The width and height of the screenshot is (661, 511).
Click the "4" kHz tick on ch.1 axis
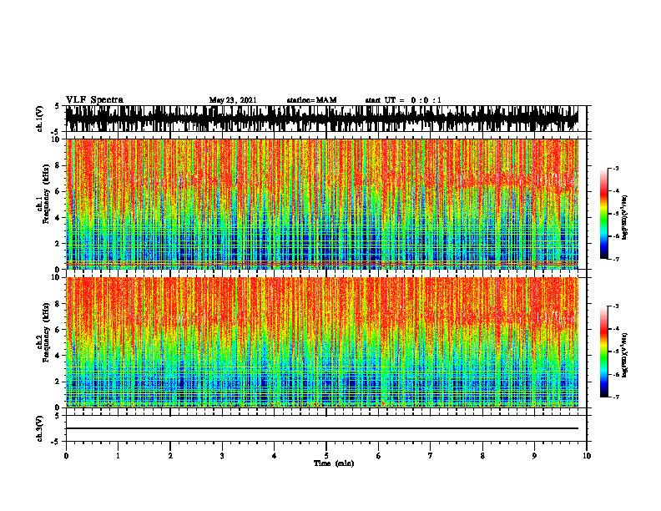tap(58, 218)
